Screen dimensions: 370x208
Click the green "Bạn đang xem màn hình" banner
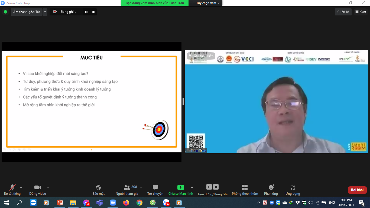(155, 3)
